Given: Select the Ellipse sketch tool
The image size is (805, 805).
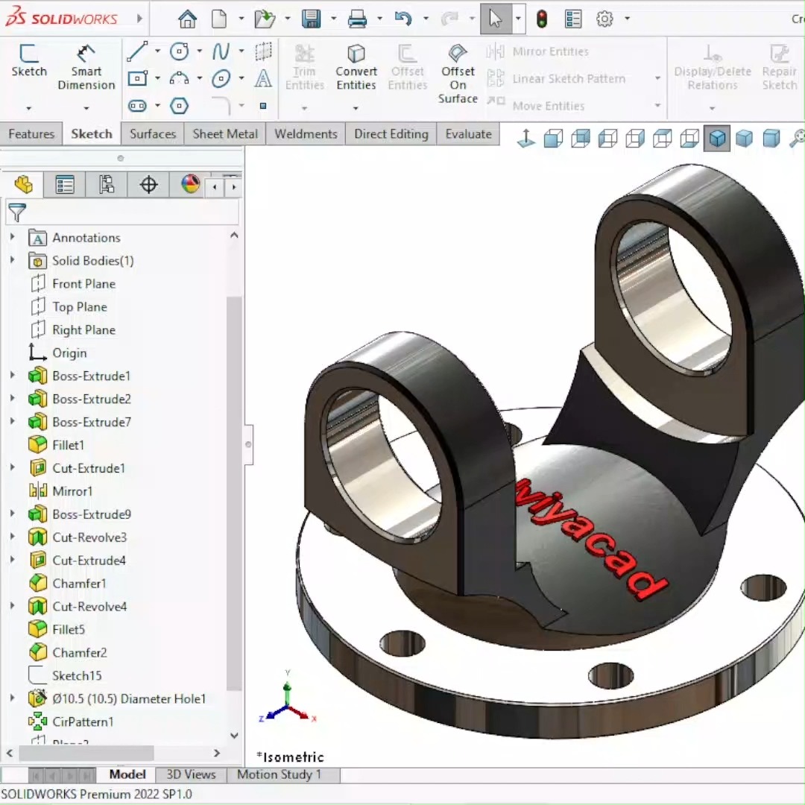Looking at the screenshot, I should (x=221, y=78).
